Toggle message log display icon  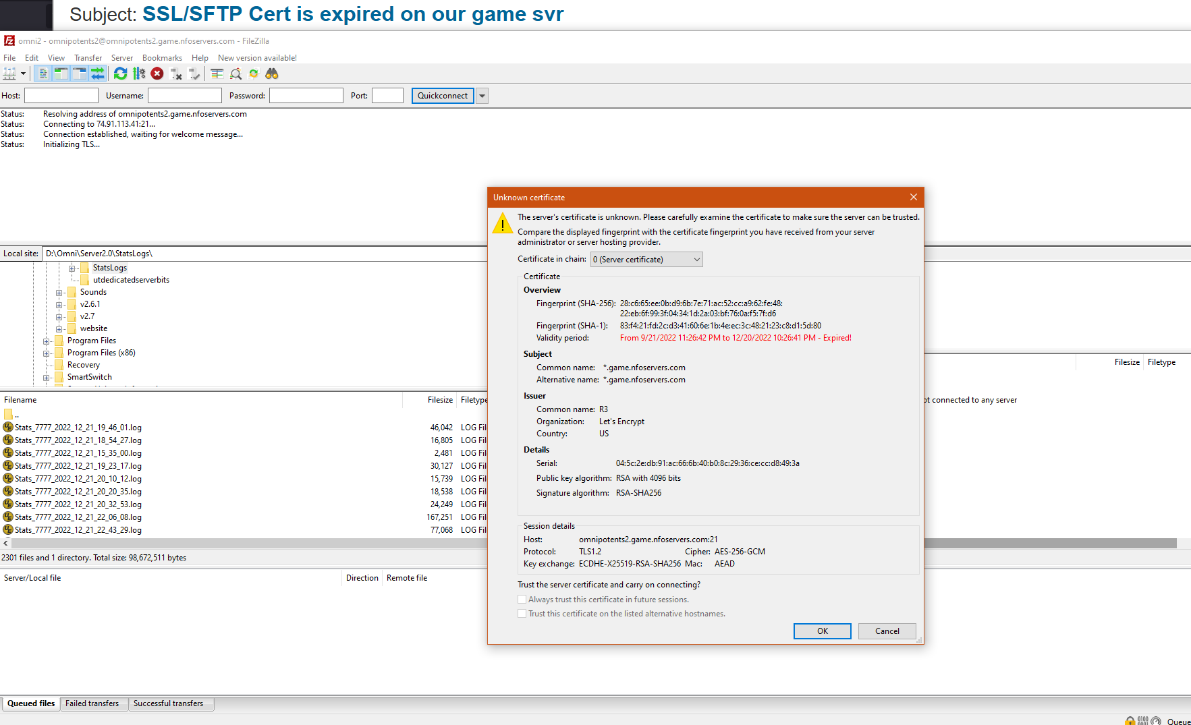point(43,74)
